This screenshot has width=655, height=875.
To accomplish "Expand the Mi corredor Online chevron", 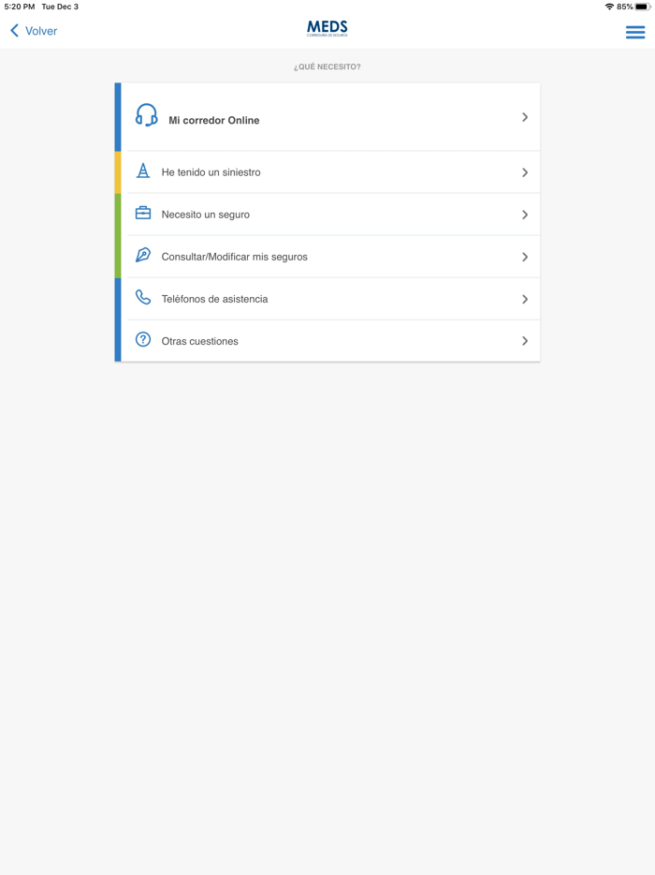I will point(525,117).
